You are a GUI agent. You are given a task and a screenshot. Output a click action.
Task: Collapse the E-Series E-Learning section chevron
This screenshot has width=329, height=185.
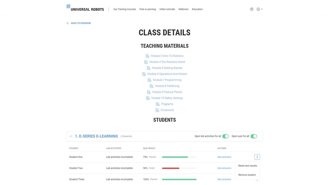click(x=71, y=136)
